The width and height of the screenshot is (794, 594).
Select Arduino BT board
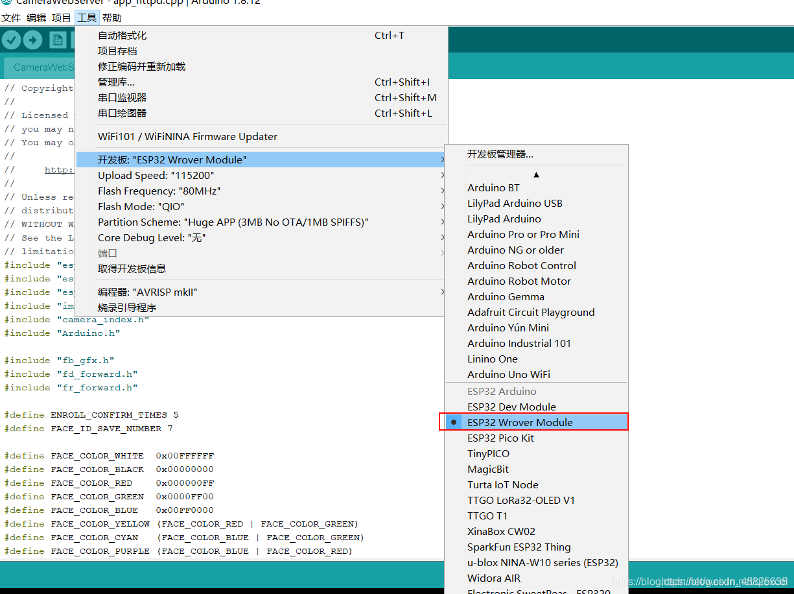[536, 188]
